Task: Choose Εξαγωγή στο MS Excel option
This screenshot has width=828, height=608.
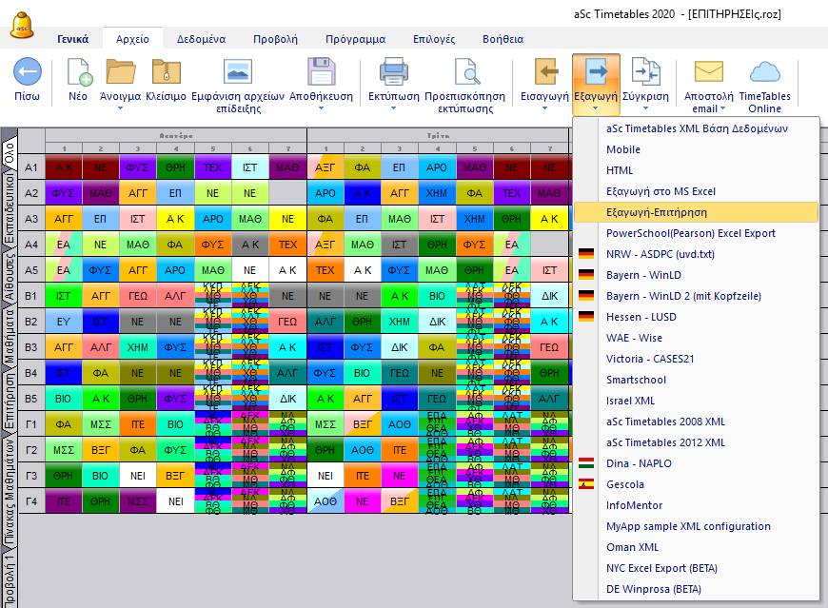Action: (x=660, y=191)
